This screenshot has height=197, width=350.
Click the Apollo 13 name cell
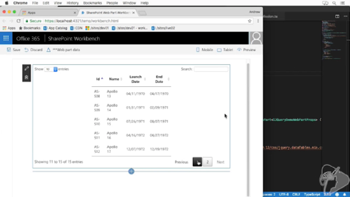point(112,94)
